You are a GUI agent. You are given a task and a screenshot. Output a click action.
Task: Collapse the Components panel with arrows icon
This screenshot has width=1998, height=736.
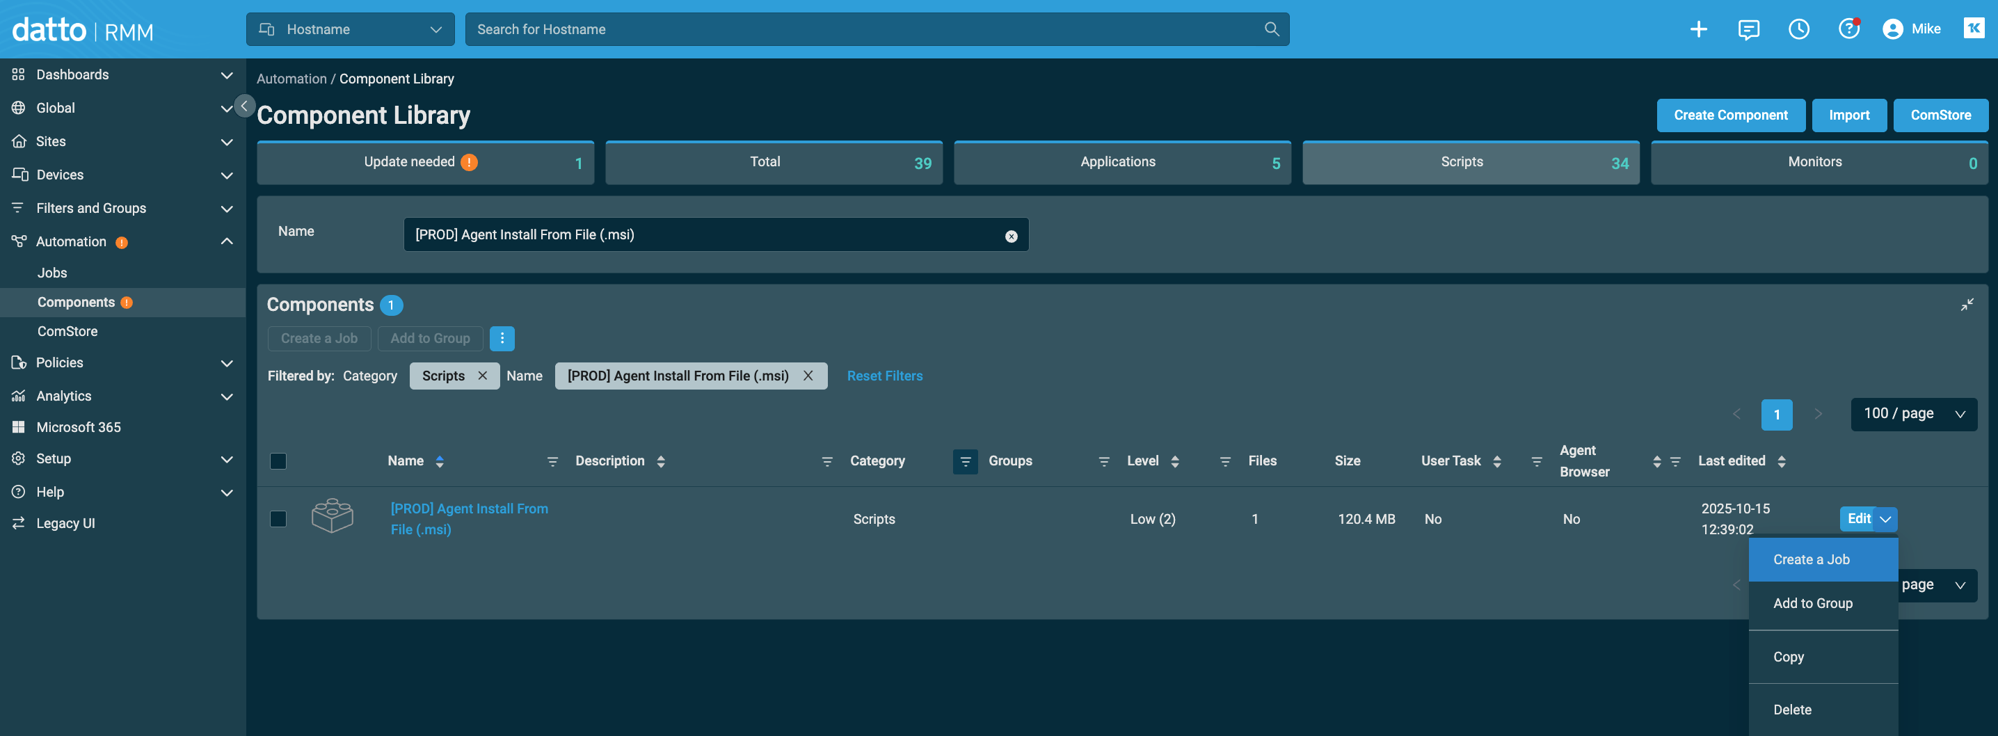[x=1966, y=305]
